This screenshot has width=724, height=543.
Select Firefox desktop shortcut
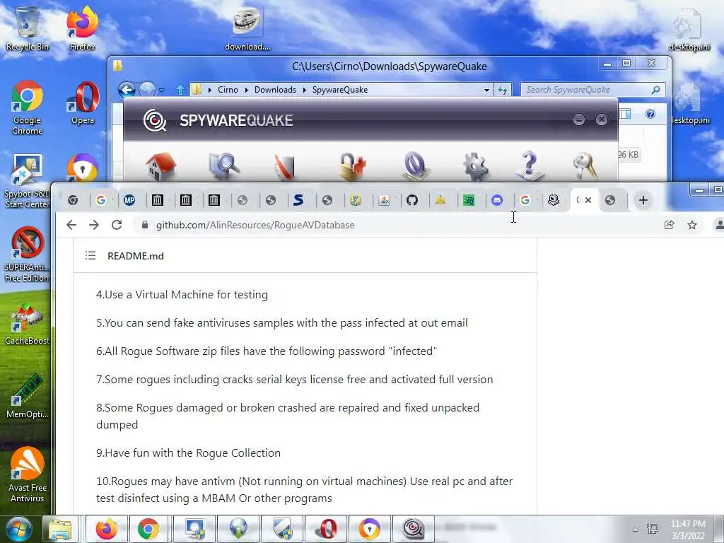click(x=83, y=28)
